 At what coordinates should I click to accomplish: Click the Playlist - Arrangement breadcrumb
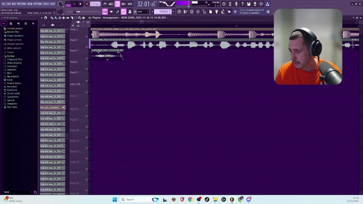(x=105, y=18)
